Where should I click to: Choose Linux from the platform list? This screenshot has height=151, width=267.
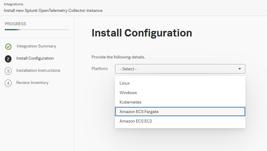tap(180, 83)
